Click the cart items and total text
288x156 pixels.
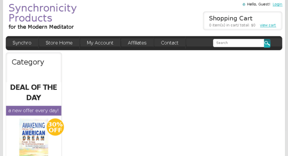[x=232, y=25]
